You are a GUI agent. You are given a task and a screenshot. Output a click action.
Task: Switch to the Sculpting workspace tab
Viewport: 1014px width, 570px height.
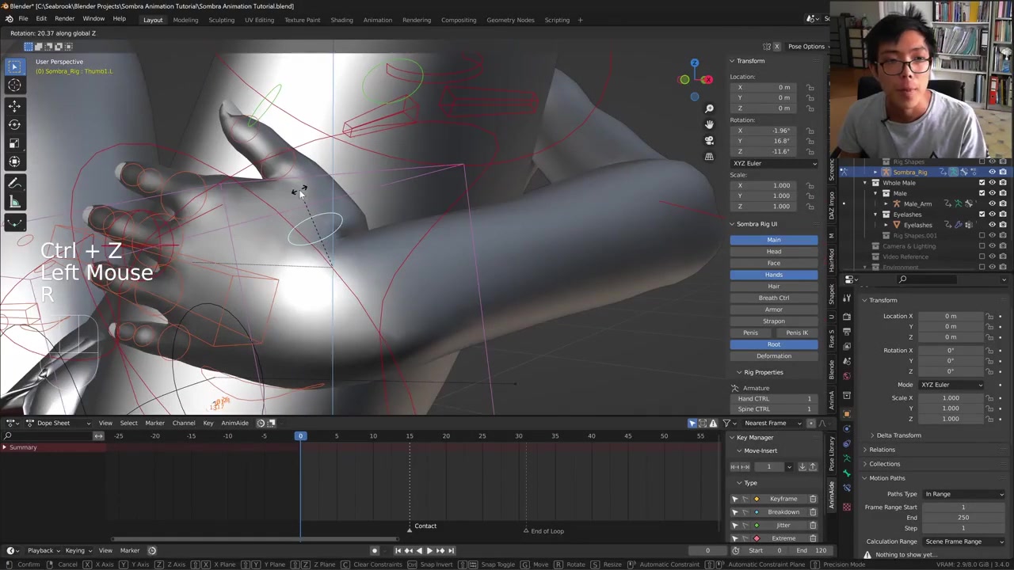pos(221,20)
